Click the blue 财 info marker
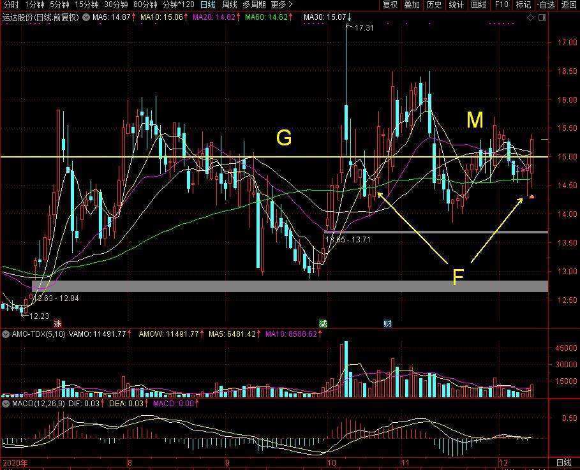580x470 pixels. coord(387,324)
